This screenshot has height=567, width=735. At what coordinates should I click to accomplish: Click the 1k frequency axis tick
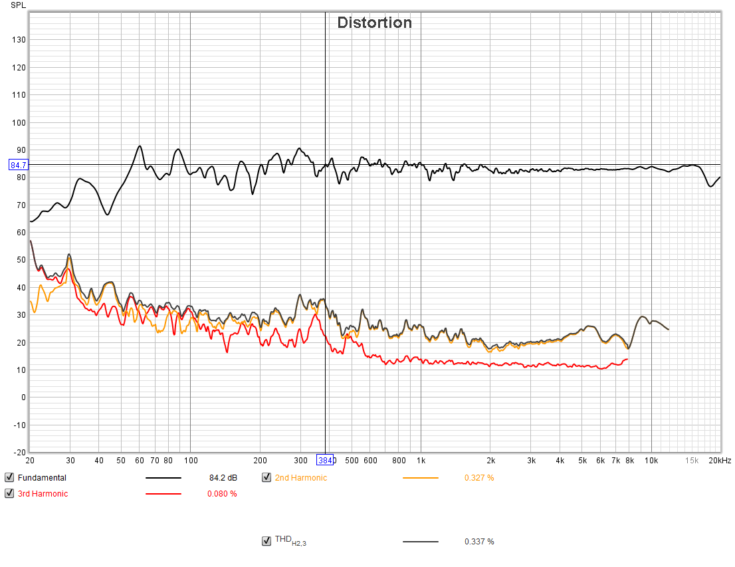(421, 461)
